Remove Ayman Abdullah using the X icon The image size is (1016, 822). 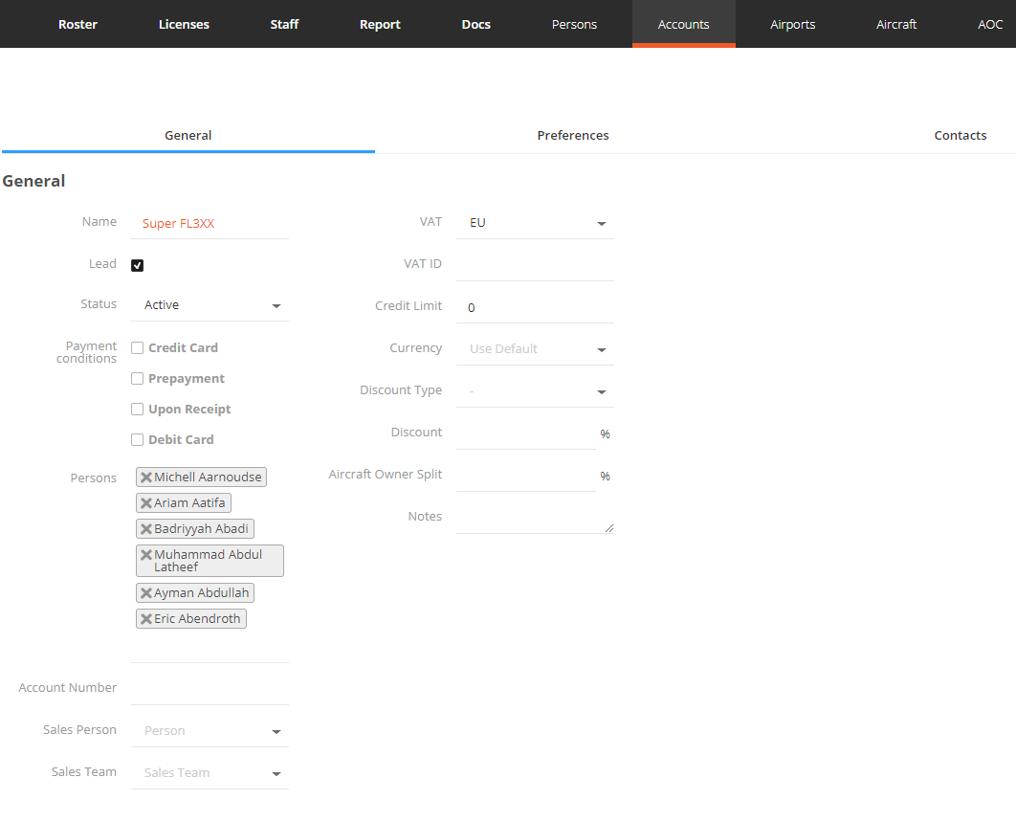coord(145,592)
